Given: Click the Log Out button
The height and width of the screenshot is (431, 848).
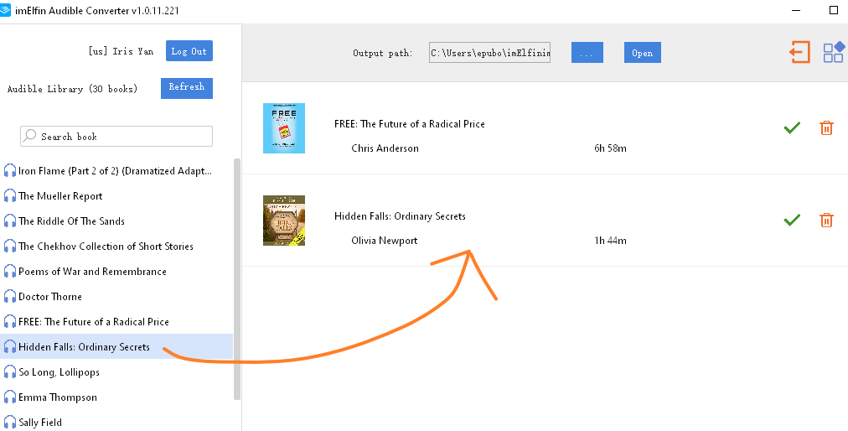Looking at the screenshot, I should click(x=189, y=51).
